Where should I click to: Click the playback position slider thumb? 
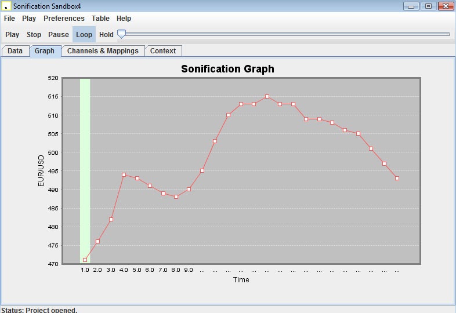coord(121,34)
